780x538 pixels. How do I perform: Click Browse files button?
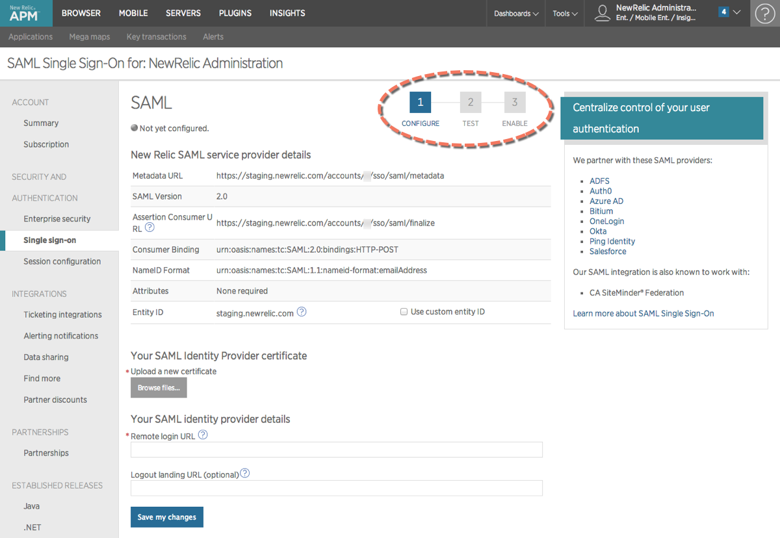coord(159,388)
